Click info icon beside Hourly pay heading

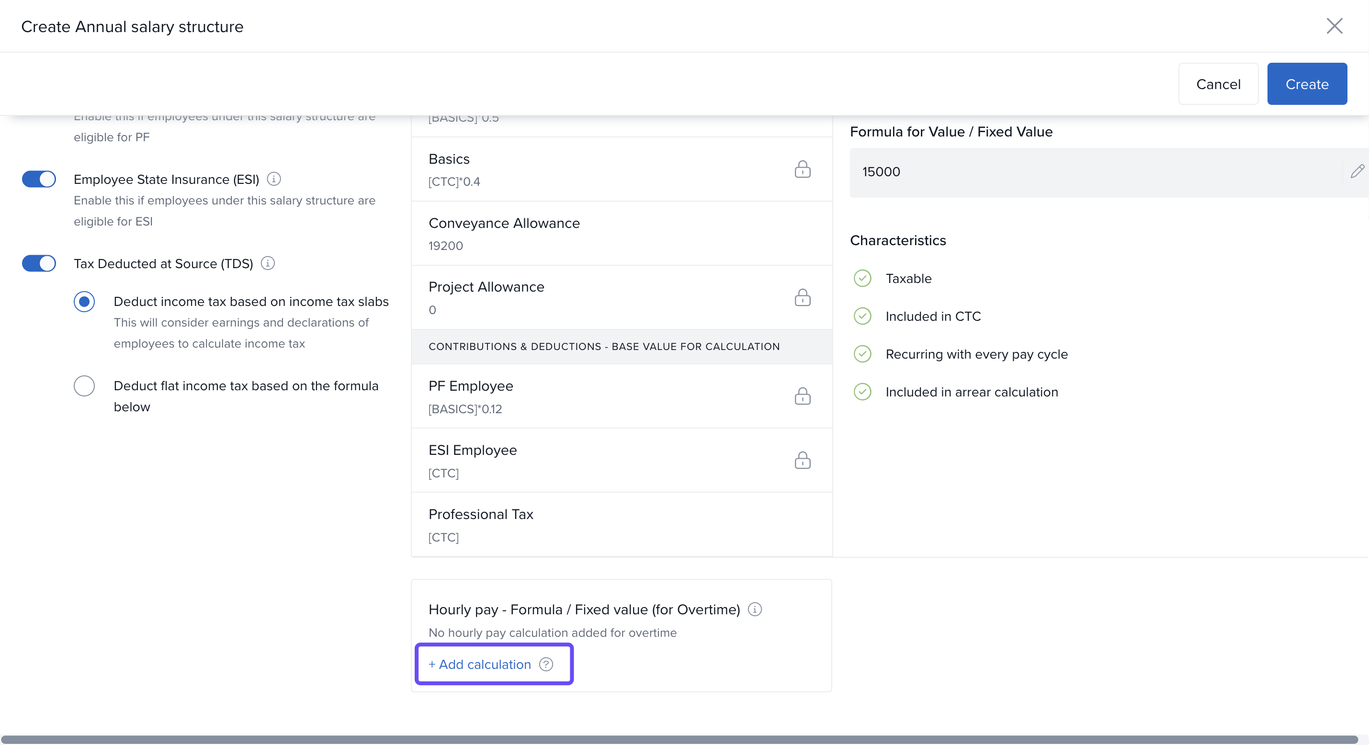pos(755,609)
